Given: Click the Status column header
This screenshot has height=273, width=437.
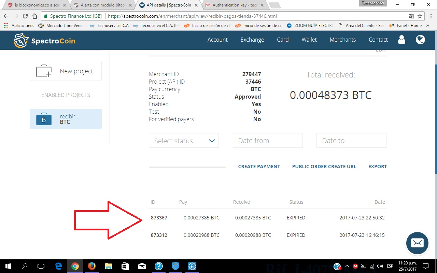Looking at the screenshot, I should click(296, 202).
